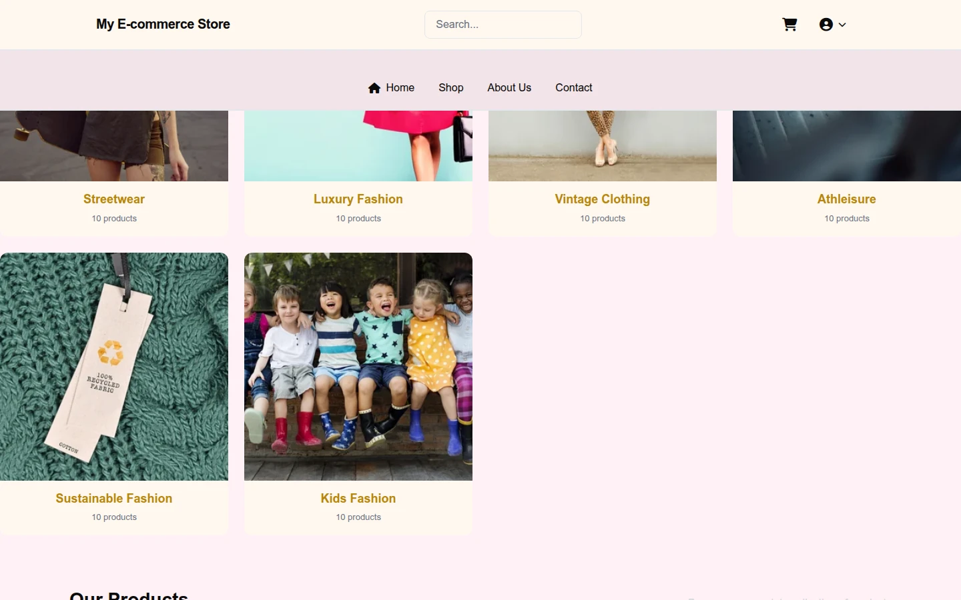This screenshot has width=961, height=600.
Task: Navigate to About Us
Action: tap(509, 87)
